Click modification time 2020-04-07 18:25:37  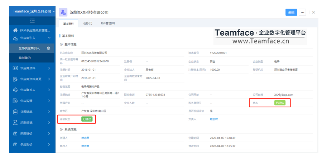222,146
